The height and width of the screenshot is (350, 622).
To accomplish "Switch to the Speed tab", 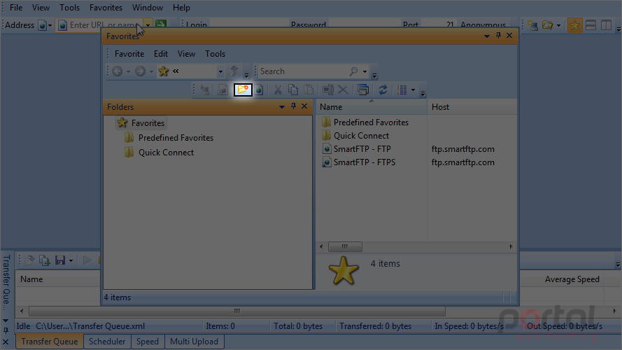I will point(148,342).
